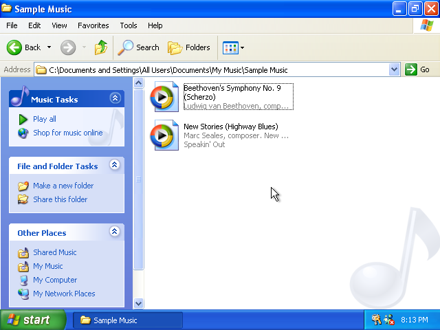The image size is (440, 330).
Task: Click the Speakin' Out album text
Action: pyautogui.click(x=204, y=144)
